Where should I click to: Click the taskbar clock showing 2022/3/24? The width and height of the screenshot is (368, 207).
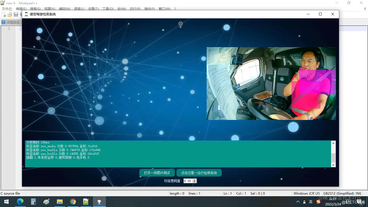(334, 202)
